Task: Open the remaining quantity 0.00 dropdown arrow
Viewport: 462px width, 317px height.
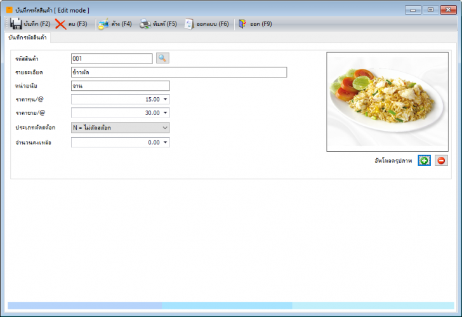Action: [165, 143]
